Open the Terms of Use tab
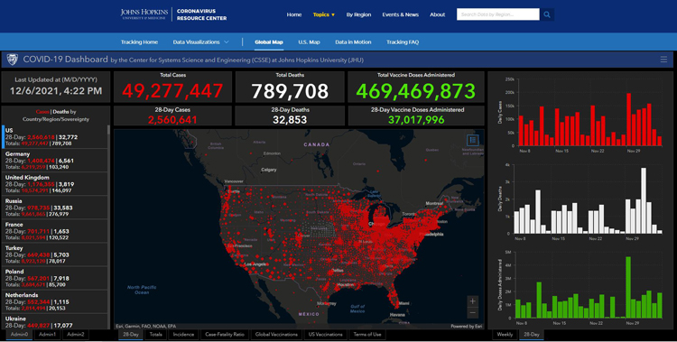 (x=367, y=334)
